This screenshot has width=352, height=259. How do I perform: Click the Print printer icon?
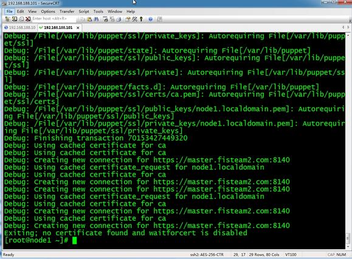coord(119,19)
